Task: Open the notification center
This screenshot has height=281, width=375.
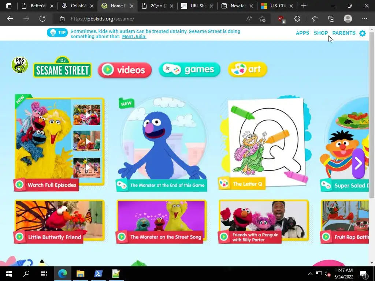Action: [x=364, y=274]
